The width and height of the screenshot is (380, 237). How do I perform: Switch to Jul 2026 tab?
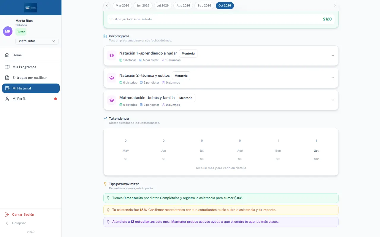tap(163, 6)
